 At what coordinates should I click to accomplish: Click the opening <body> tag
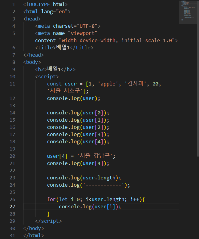[32, 62]
